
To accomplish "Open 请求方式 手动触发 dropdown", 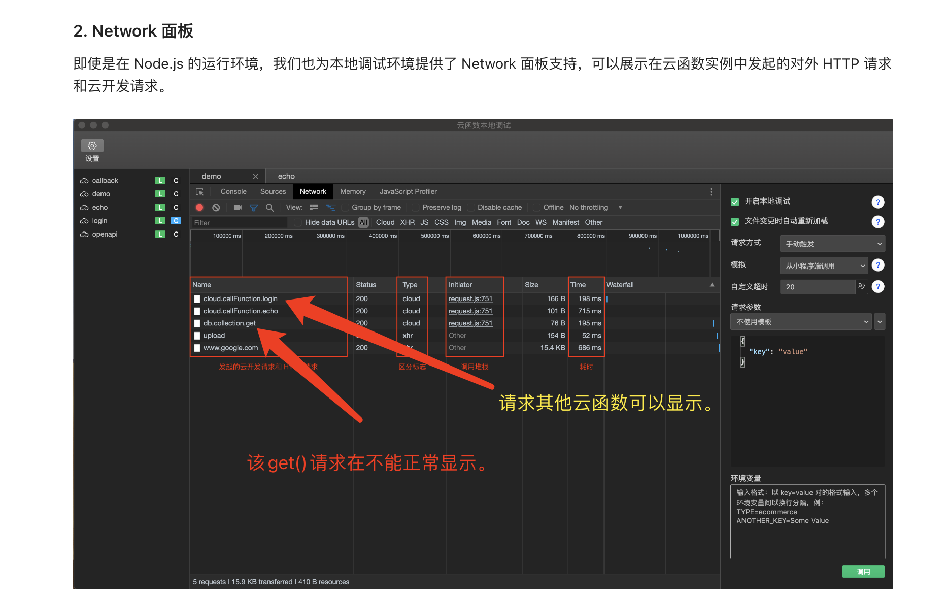I will 832,244.
